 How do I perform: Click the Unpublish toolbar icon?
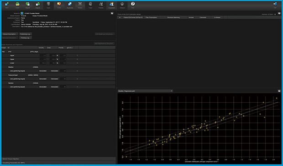pyautogui.click(x=111, y=5)
